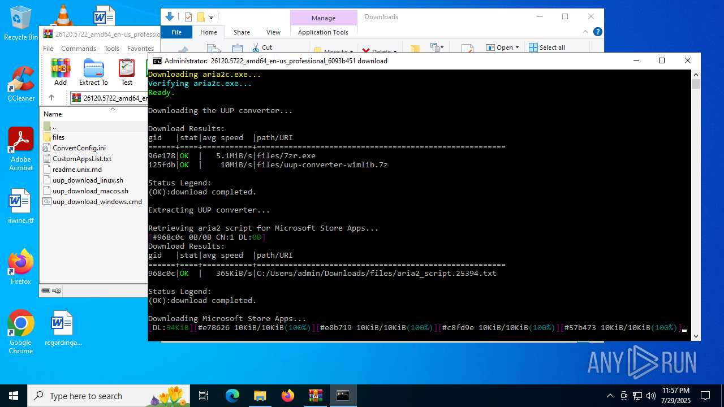The height and width of the screenshot is (407, 724).
Task: Click WinRAR archive path address field
Action: pyautogui.click(x=110, y=98)
